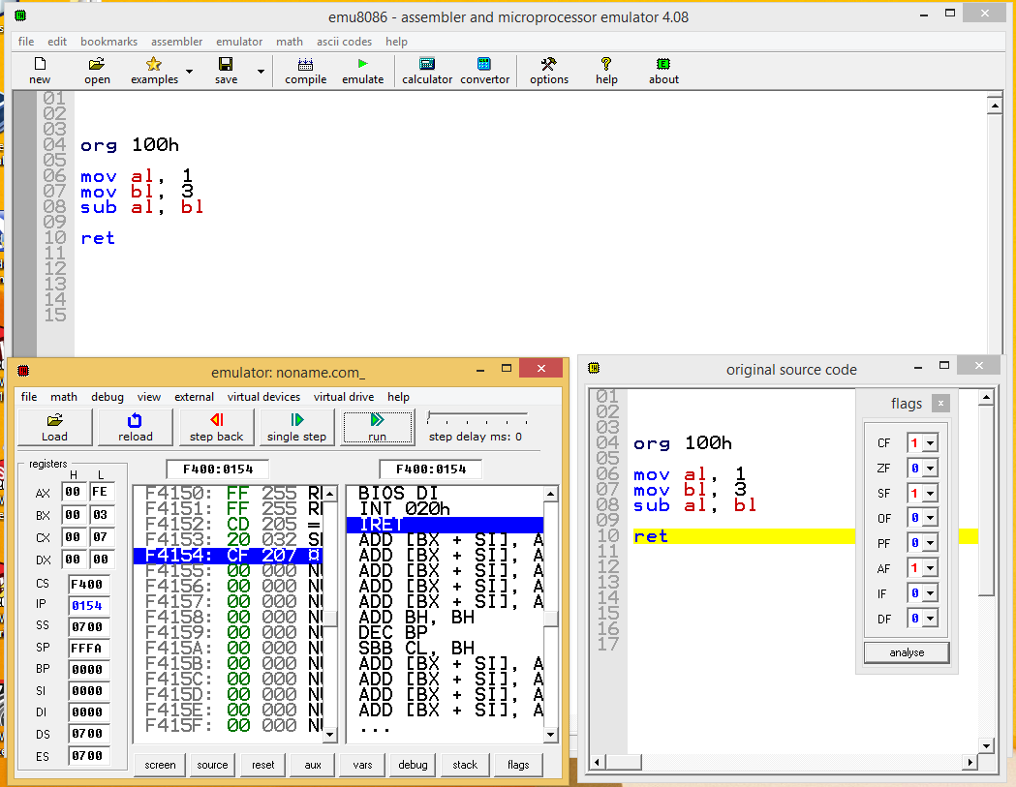This screenshot has height=787, width=1016.
Task: Click Load in emulator window
Action: pyautogui.click(x=55, y=427)
